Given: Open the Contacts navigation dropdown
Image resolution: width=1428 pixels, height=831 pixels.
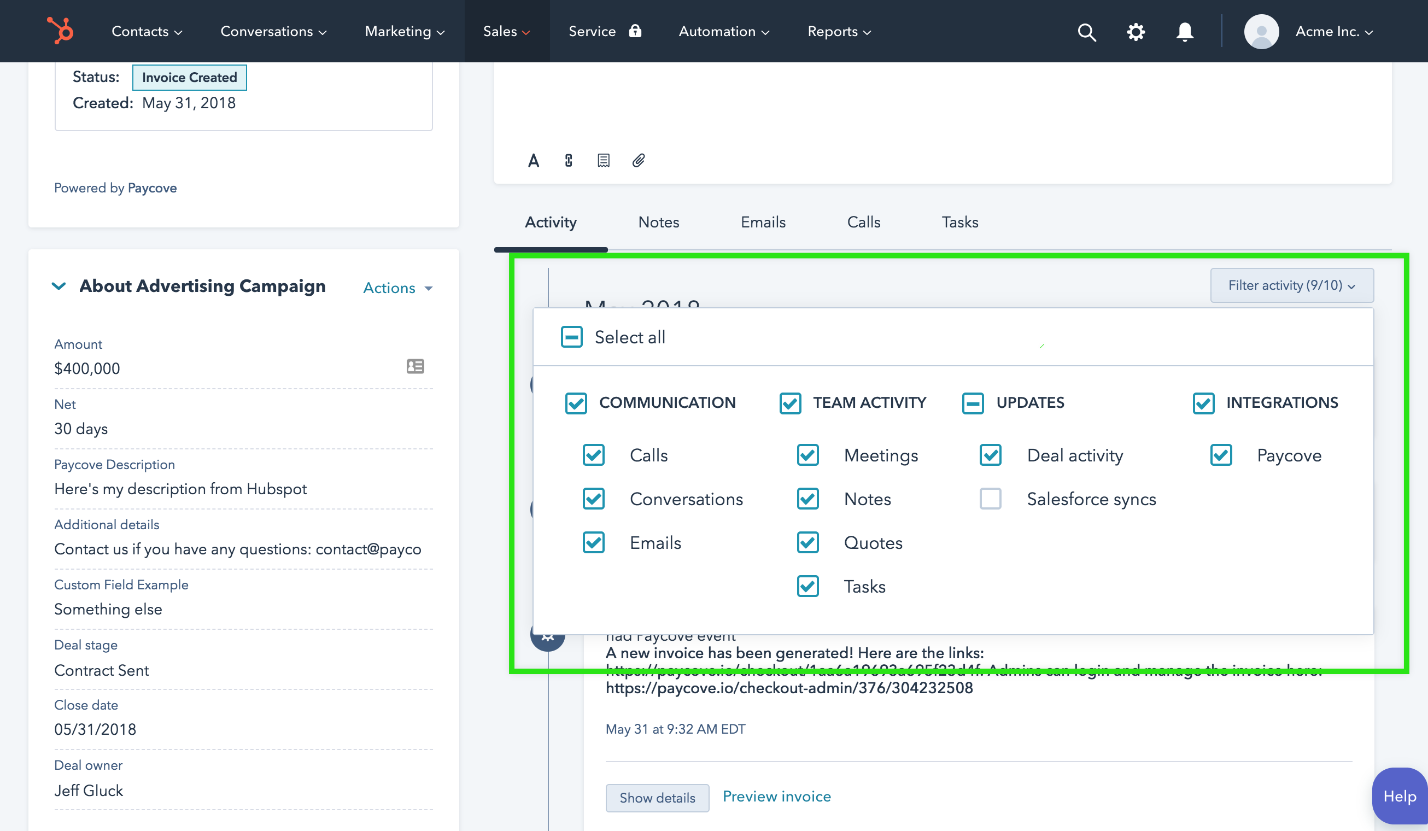Looking at the screenshot, I should pyautogui.click(x=147, y=32).
